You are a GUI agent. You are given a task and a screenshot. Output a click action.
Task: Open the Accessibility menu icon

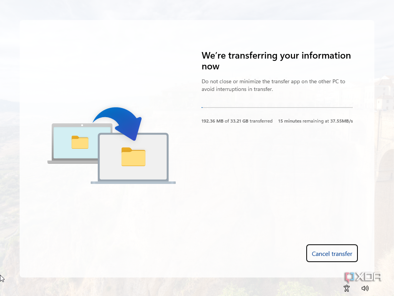(x=347, y=288)
